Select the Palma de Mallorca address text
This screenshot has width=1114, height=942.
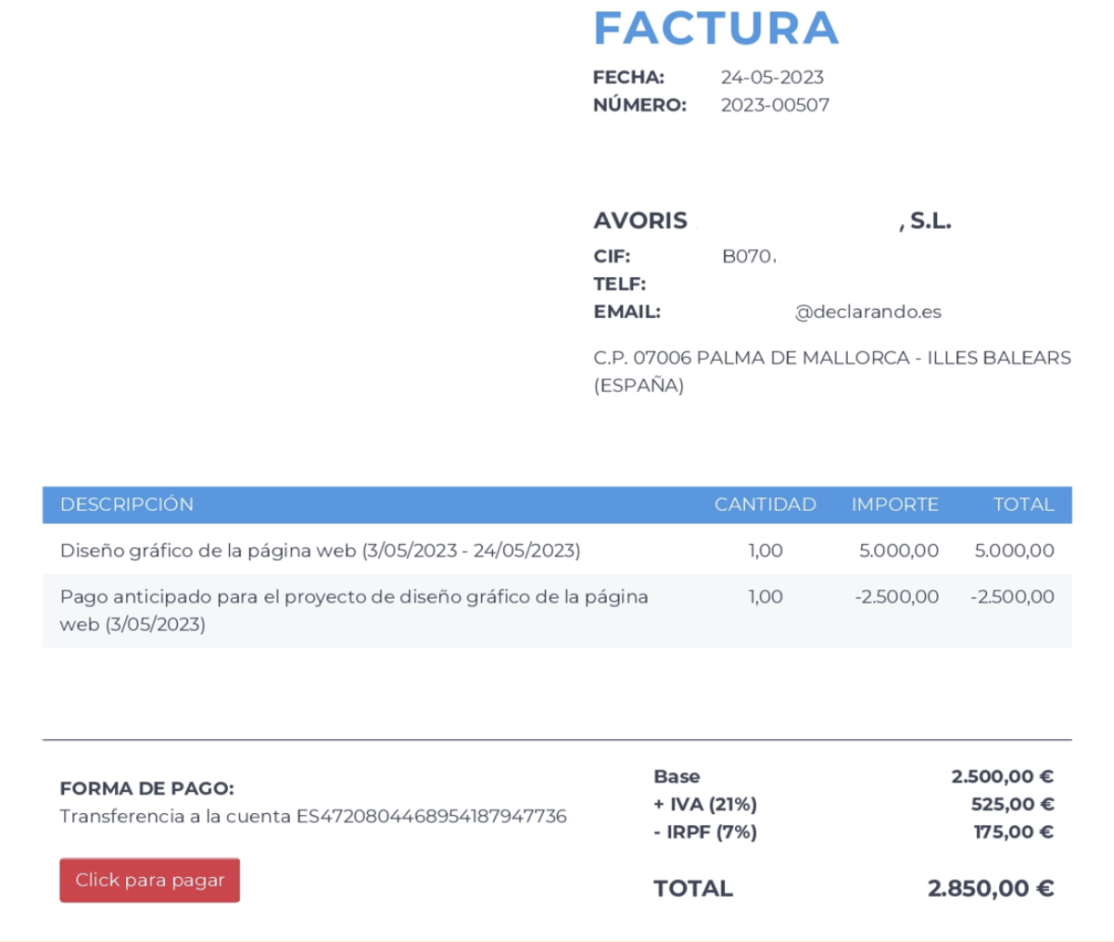click(832, 371)
